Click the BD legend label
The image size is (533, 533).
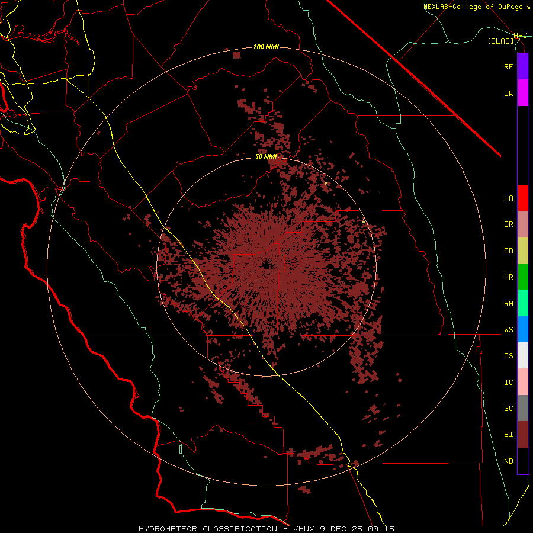(x=509, y=251)
